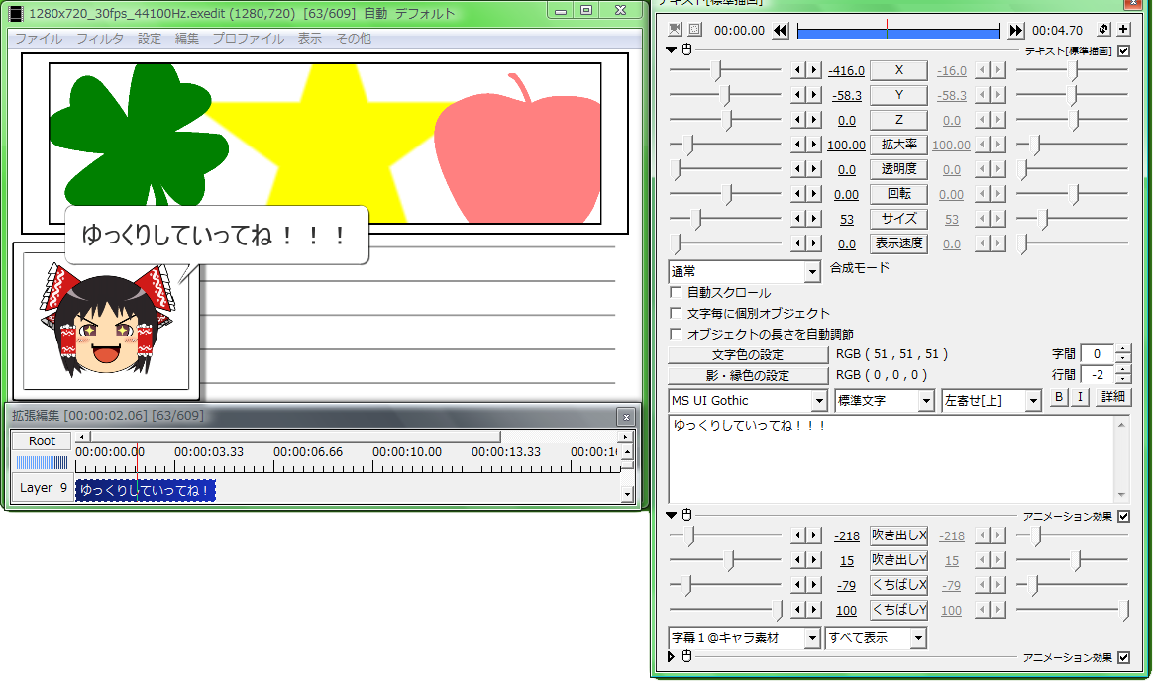Click the rewind icon in the text settings dialog

(x=779, y=29)
